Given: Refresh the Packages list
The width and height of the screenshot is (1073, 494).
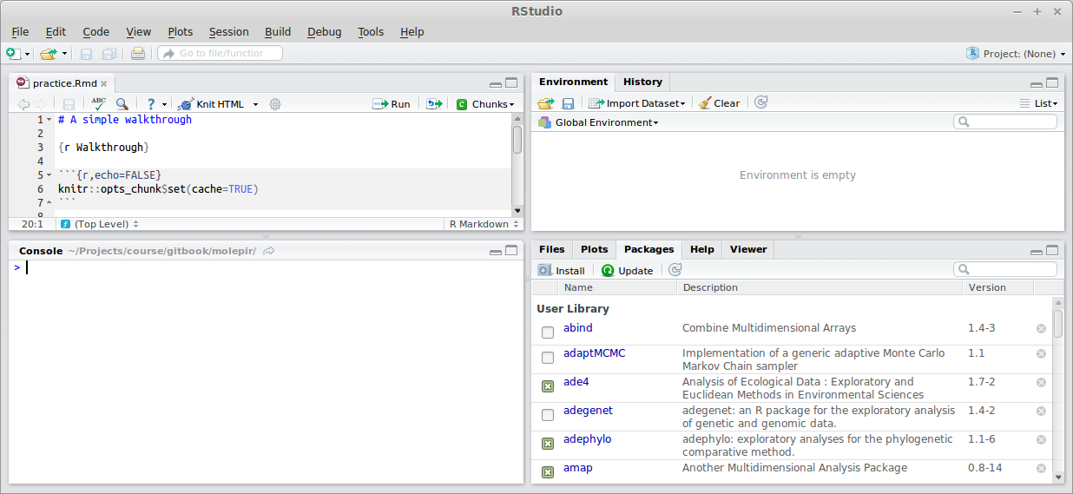Looking at the screenshot, I should (675, 270).
